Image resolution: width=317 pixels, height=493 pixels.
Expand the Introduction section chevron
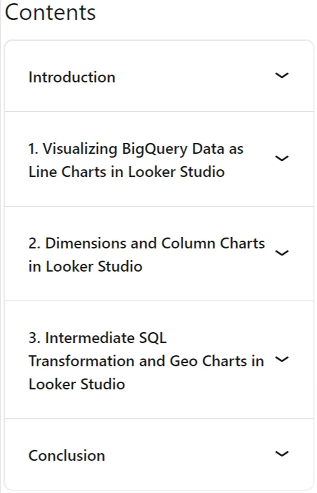click(x=282, y=75)
